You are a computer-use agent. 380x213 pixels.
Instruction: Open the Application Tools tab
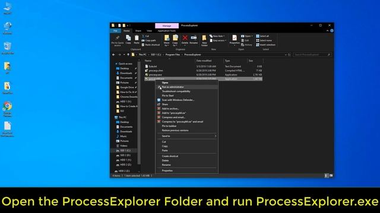[167, 31]
